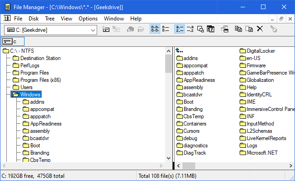Open the File menu
Screen dimensions: 295x181
tap(18, 19)
